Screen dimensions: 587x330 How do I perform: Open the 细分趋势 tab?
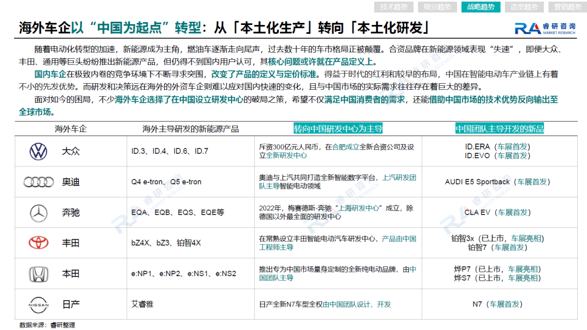[437, 7]
